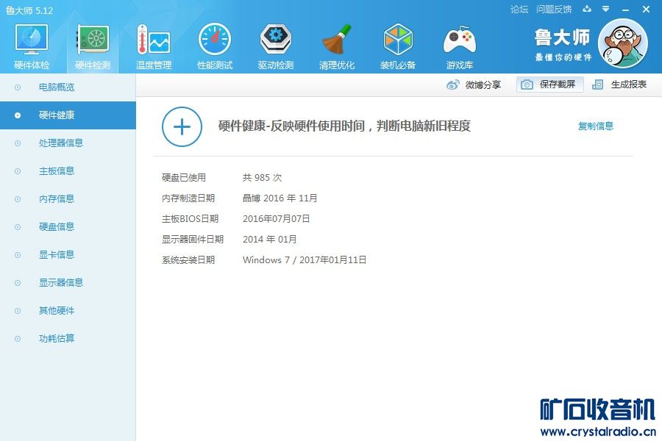The height and width of the screenshot is (441, 662).
Task: Open the title bar main menu arrow
Action: pos(606,9)
